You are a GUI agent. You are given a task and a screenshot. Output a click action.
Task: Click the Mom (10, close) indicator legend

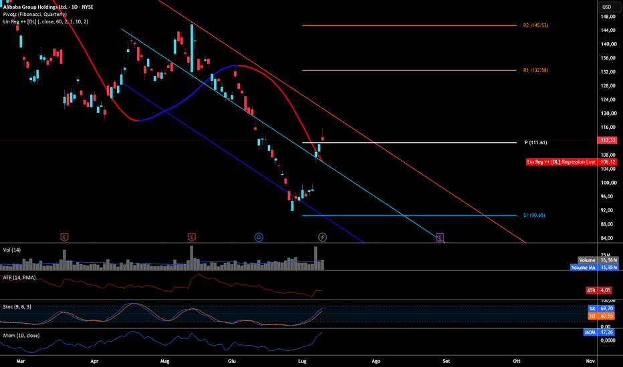tap(21, 335)
